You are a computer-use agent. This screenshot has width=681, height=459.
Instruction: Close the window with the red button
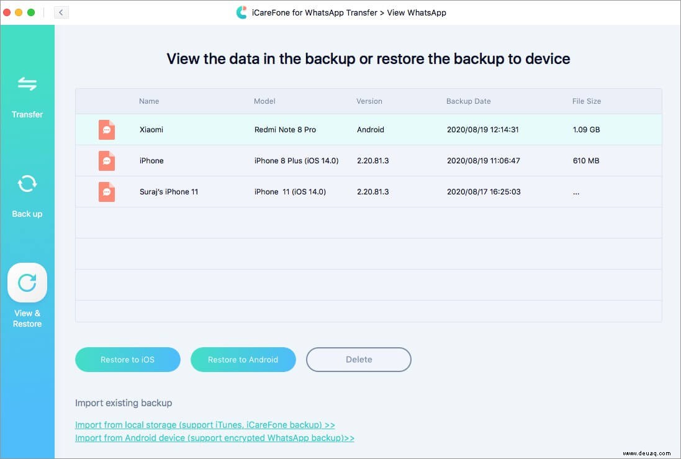pyautogui.click(x=6, y=12)
